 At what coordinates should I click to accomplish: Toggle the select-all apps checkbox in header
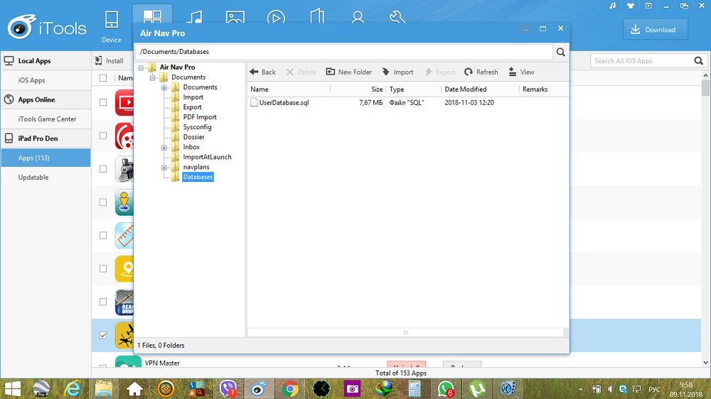click(103, 78)
